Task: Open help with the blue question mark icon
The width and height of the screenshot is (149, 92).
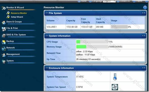Action: [x=145, y=7]
